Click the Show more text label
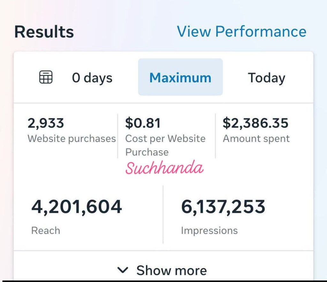Screen dimensions: 327x282 pyautogui.click(x=171, y=270)
